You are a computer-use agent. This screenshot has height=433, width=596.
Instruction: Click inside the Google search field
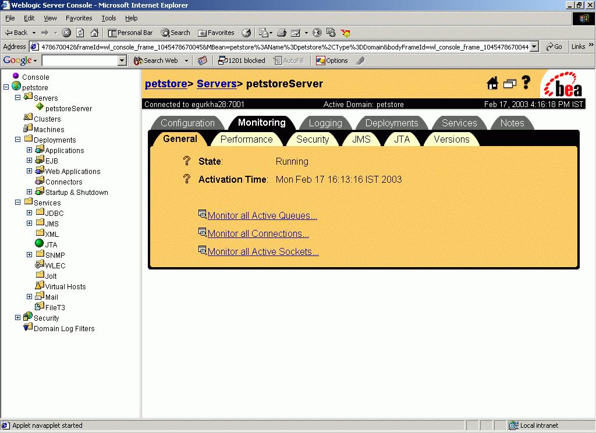(x=80, y=61)
